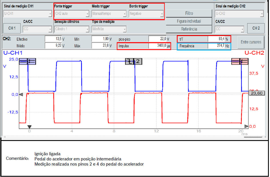Click the pink cursor marker at graph top-right

click(239, 61)
